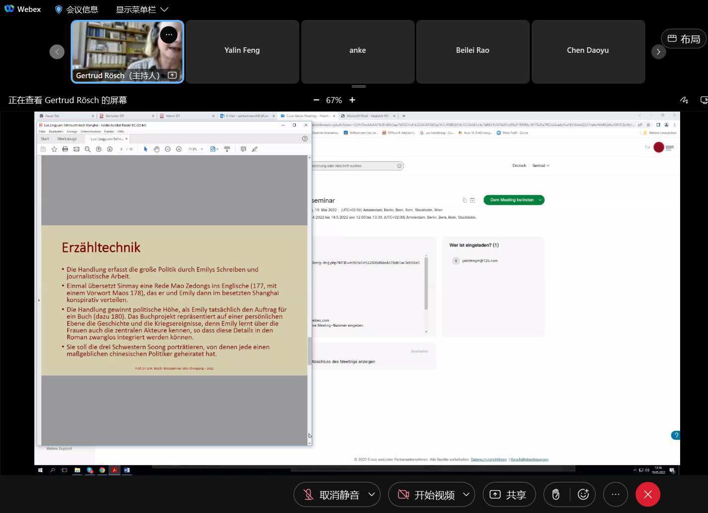
Task: Click the panel divider handle below thumbnails
Action: [x=358, y=87]
